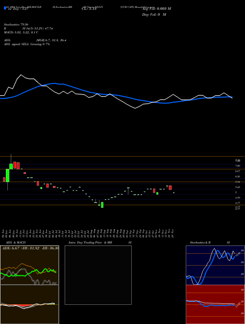Click the 'Stochastics & RSI' panel title
The image size is (245, 324).
pos(210,243)
